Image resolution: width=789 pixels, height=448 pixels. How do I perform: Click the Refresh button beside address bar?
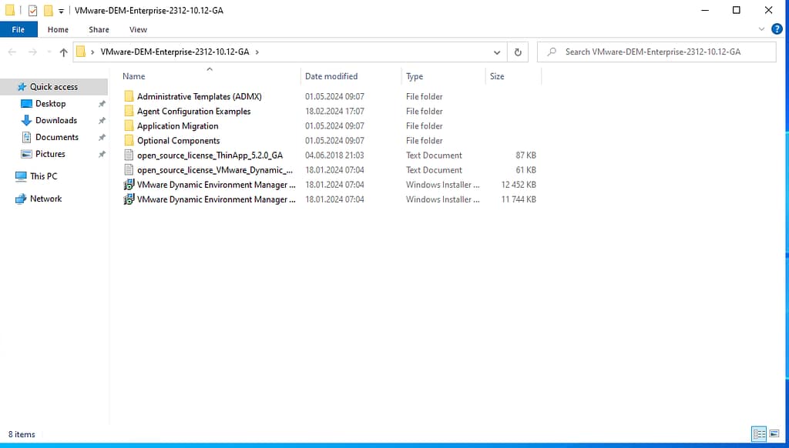click(518, 52)
